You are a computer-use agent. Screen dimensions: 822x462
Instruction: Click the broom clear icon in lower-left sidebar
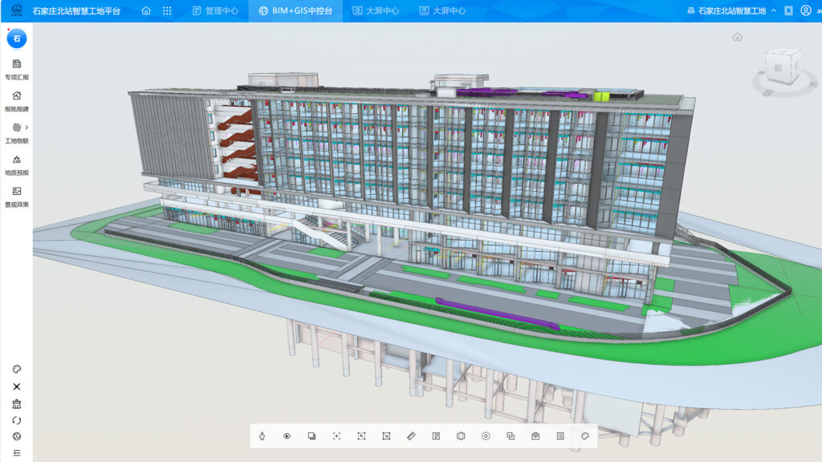16,405
